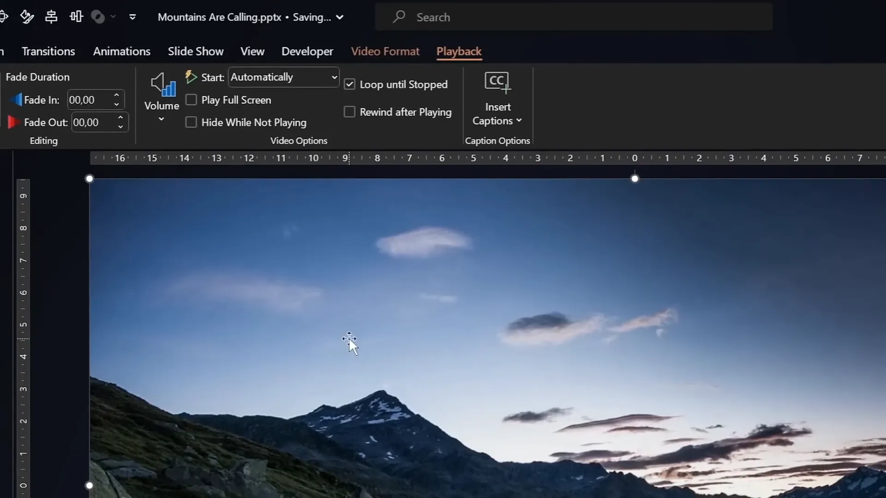Click the top-left video resize handle
Screen dimensions: 886x498
point(90,178)
